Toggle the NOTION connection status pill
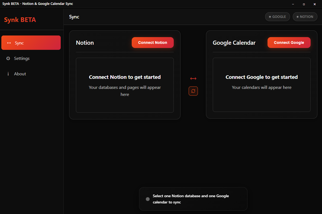Screen dimensions: 322x214 click(x=305, y=17)
